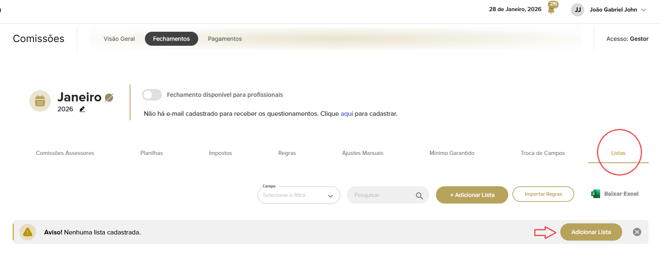
Task: Toggle Fechamento disponível para profissionais switch
Action: click(x=152, y=95)
